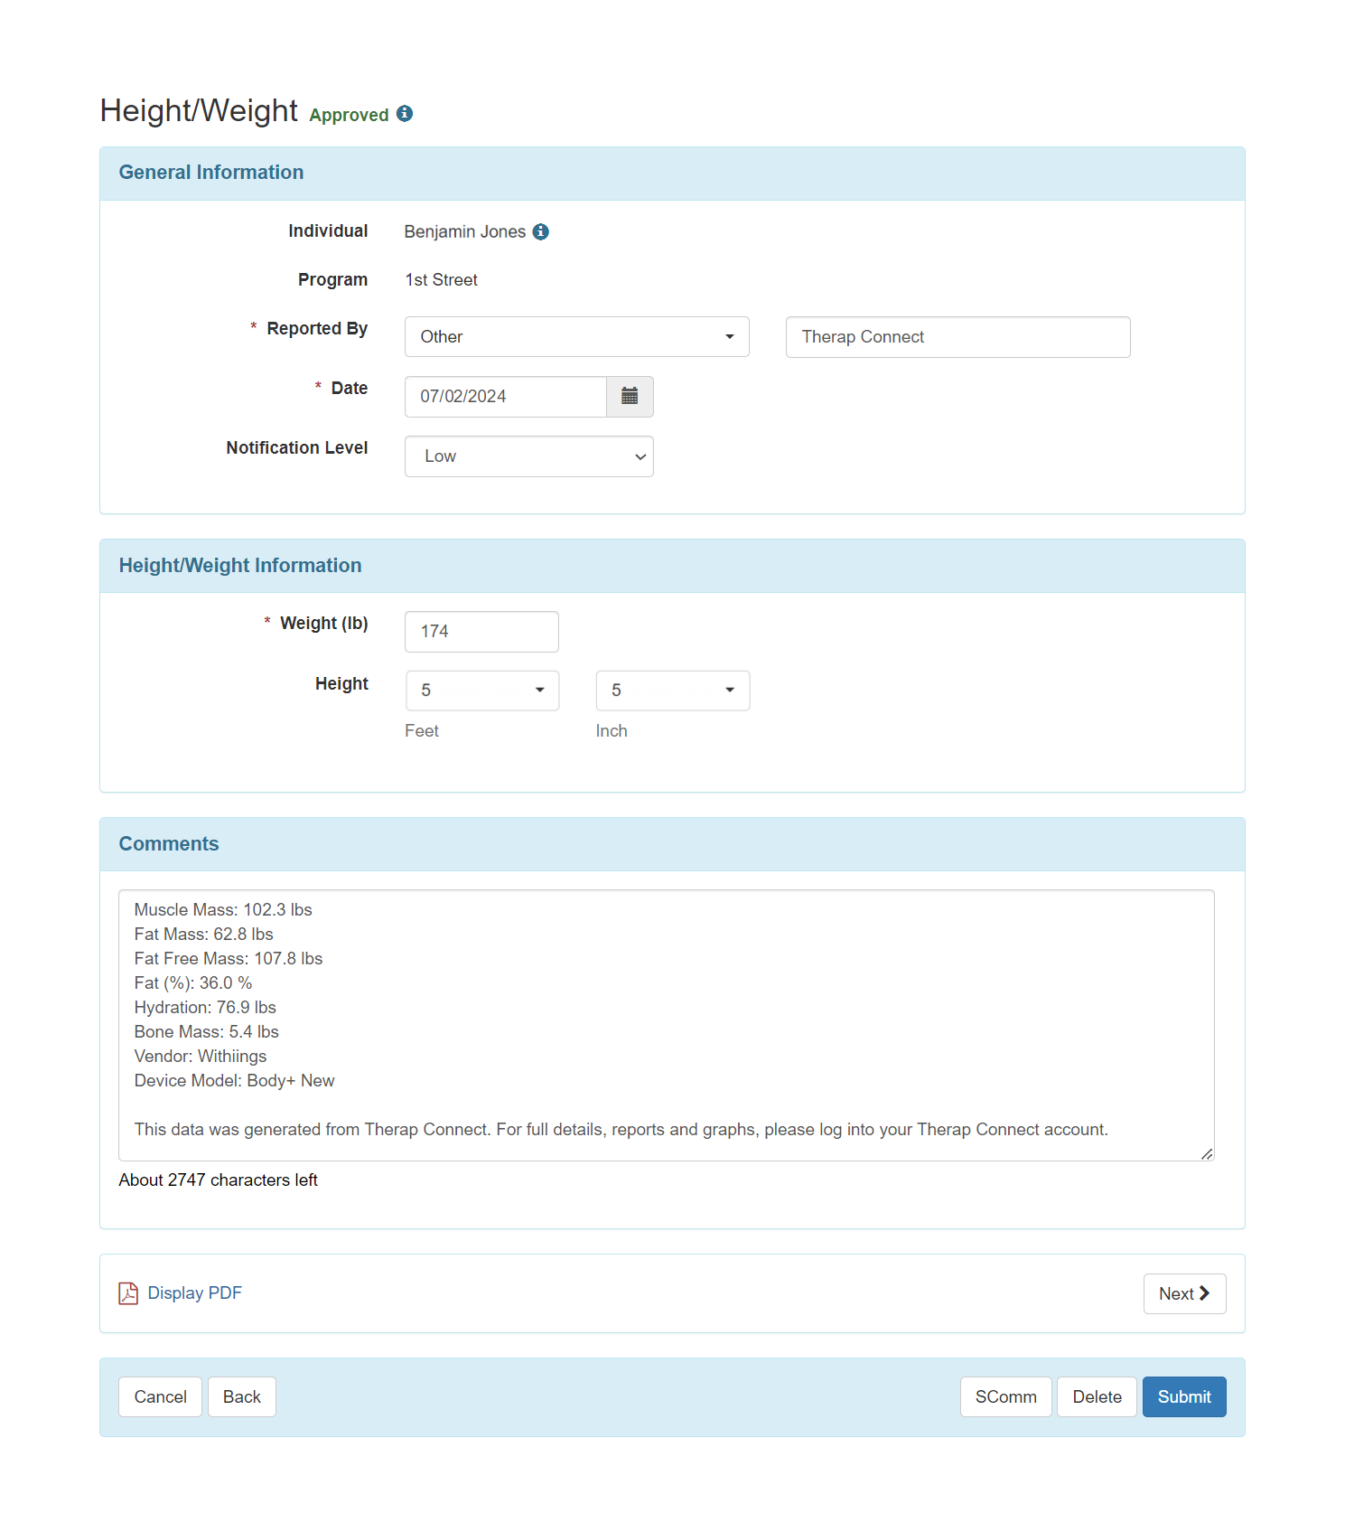Click the Bone Mass: 5.4 lbs line

coord(207,1032)
